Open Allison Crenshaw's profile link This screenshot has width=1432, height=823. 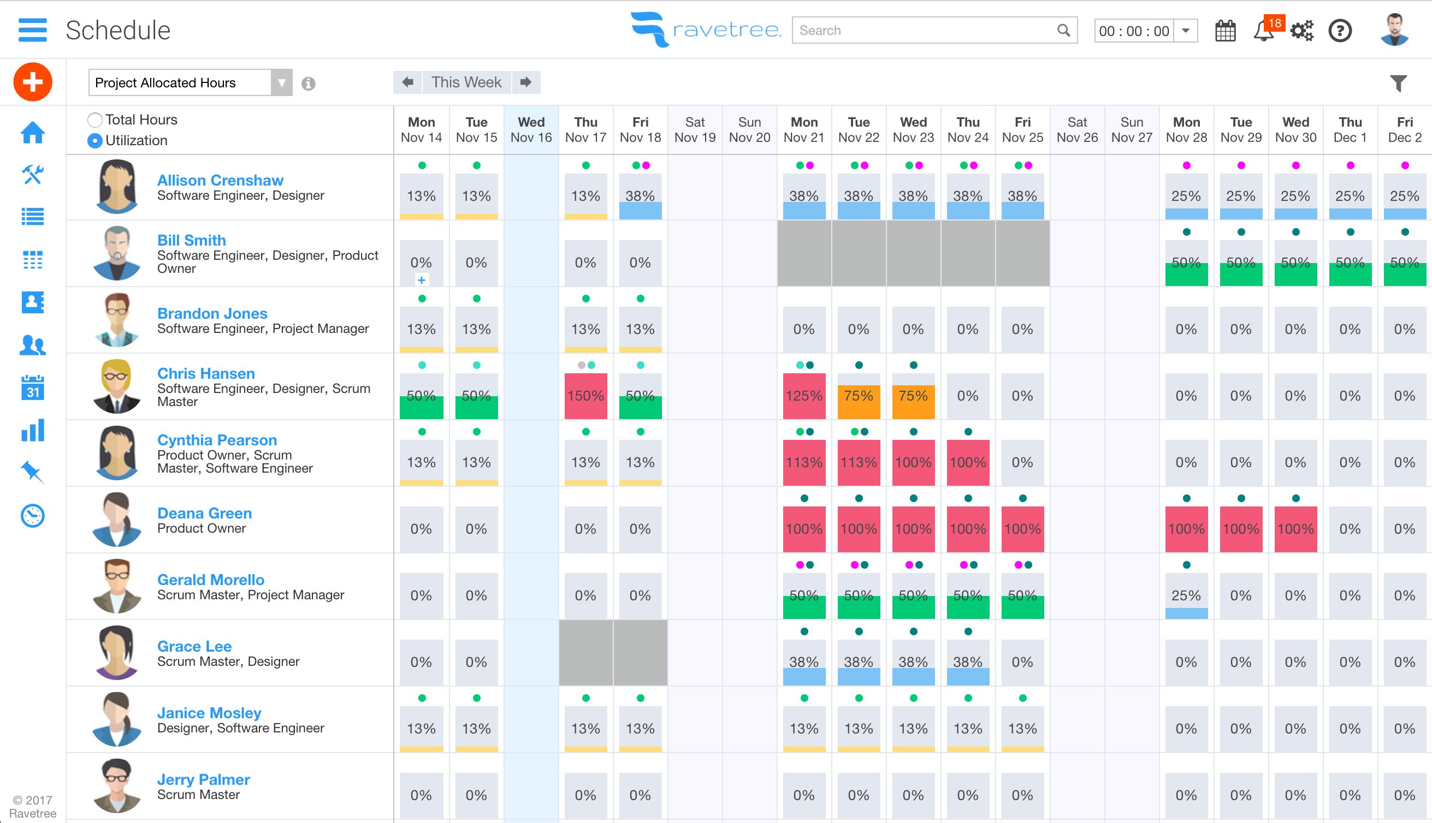click(220, 180)
